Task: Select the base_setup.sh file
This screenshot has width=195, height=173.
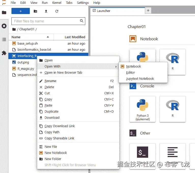Action: point(48,43)
